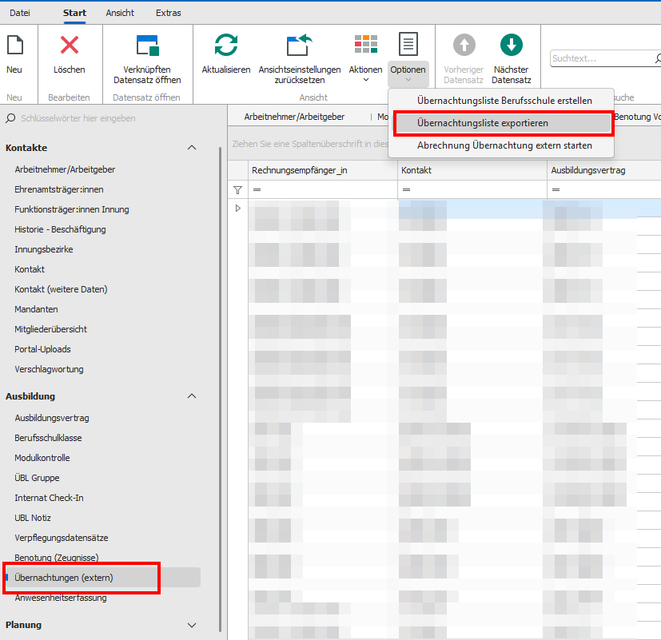
Task: Click the Neu document icon
Action: pyautogui.click(x=14, y=45)
